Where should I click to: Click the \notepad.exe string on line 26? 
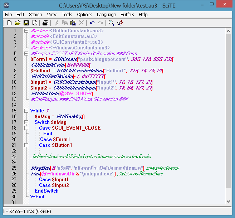(x=97, y=174)
